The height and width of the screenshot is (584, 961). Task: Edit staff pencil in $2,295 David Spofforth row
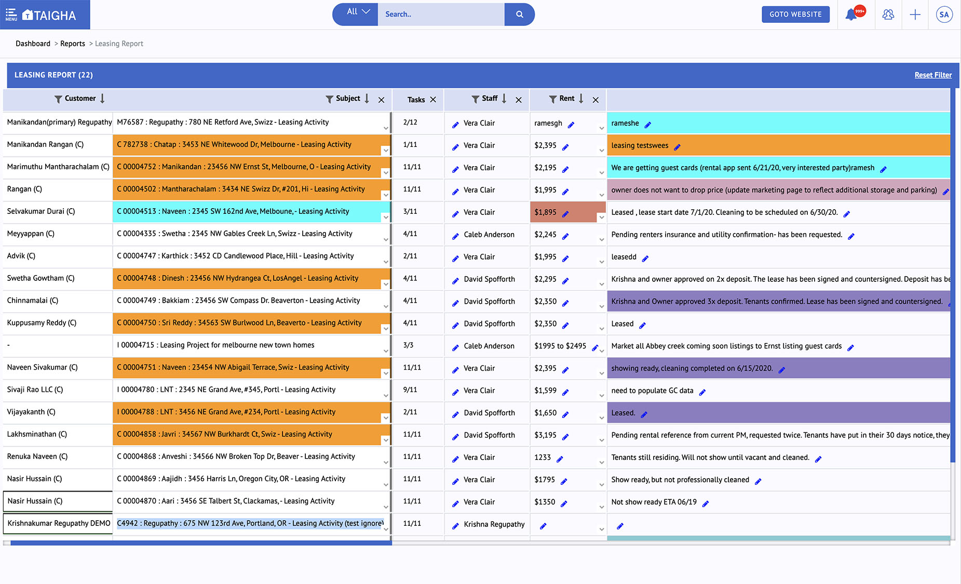tap(455, 281)
